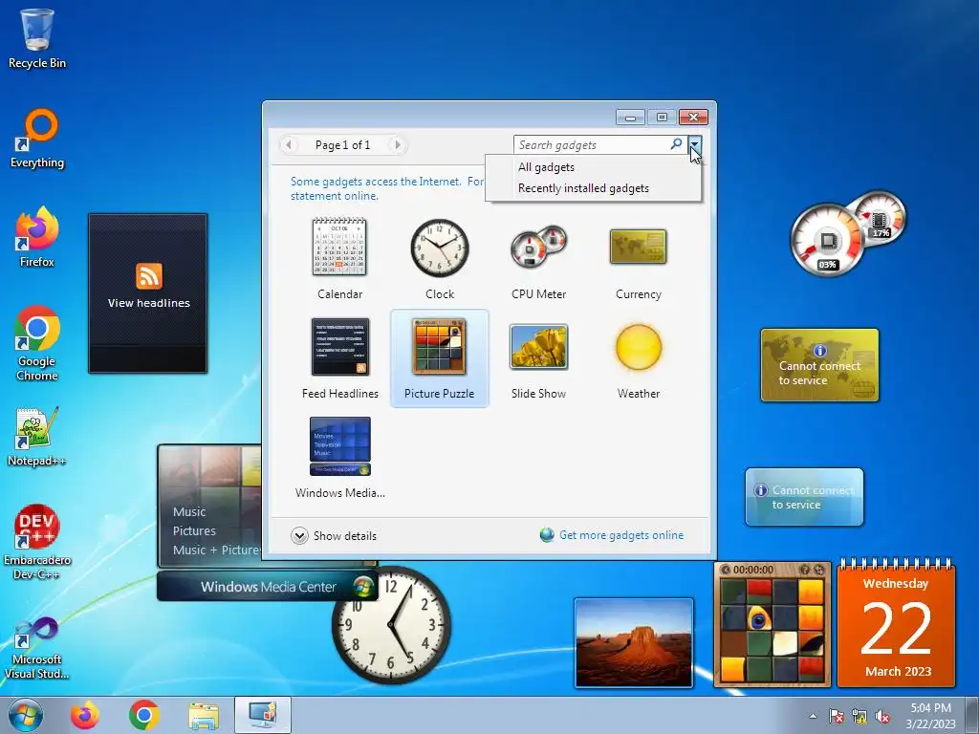Select the Feed Headlines gadget icon
Screen dimensions: 979x734
click(340, 346)
